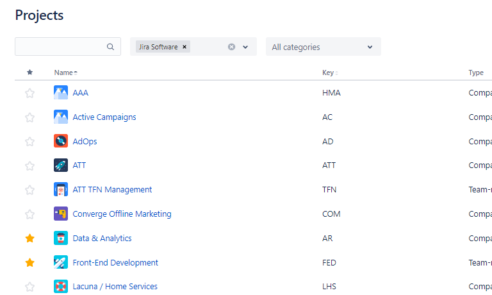This screenshot has width=492, height=295.
Task: Sort by the starred column header
Action: [30, 72]
